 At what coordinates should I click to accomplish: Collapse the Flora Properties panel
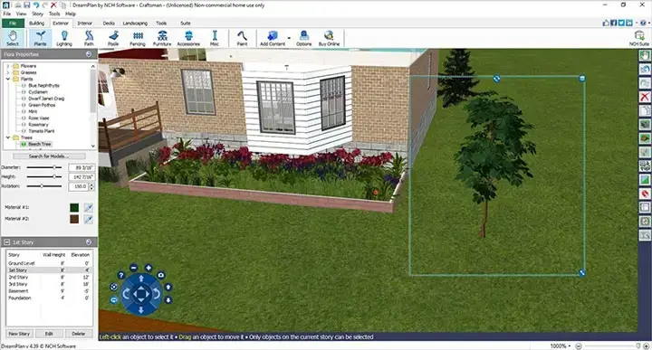pyautogui.click(x=89, y=54)
